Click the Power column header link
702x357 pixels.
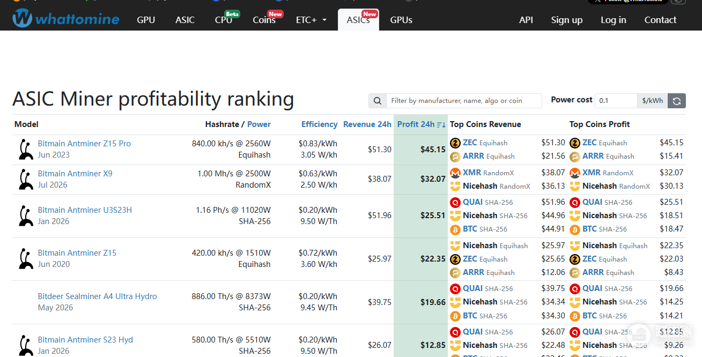(x=259, y=124)
